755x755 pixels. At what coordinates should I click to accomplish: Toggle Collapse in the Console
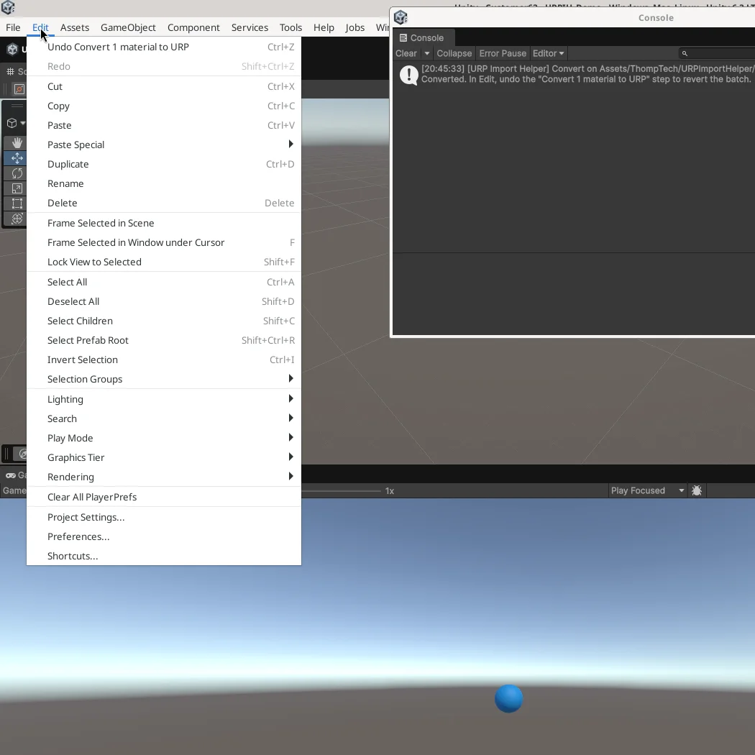coord(454,53)
